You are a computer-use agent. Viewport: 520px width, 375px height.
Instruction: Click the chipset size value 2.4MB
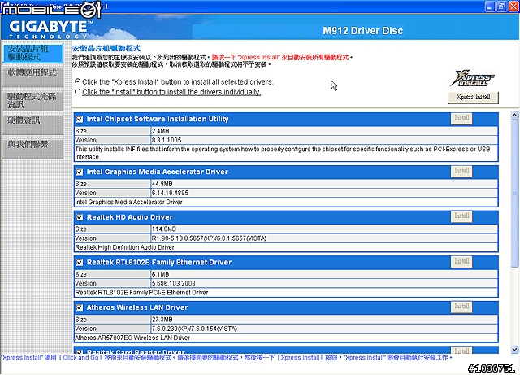161,131
